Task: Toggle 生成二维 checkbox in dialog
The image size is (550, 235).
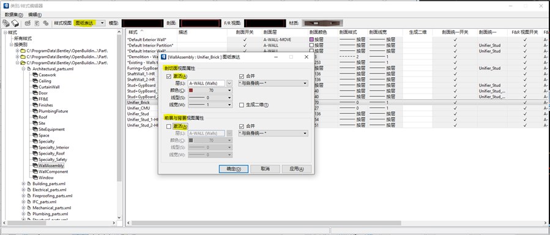Action: 241,105
